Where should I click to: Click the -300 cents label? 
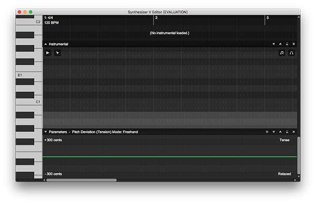(53, 174)
